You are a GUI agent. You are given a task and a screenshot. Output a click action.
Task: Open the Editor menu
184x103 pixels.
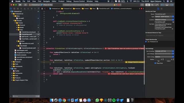pyautogui.click(x=54, y=1)
